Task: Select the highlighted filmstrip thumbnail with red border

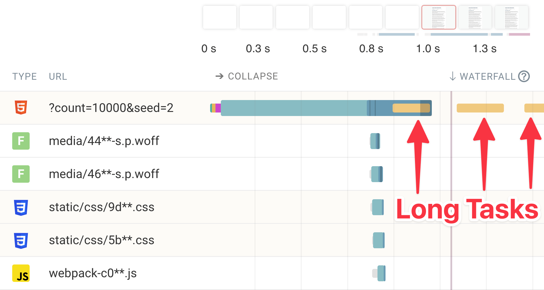Action: tap(439, 17)
